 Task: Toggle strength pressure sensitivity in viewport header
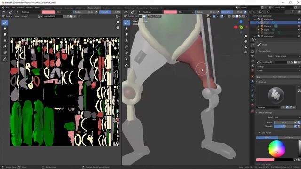(x=245, y=12)
